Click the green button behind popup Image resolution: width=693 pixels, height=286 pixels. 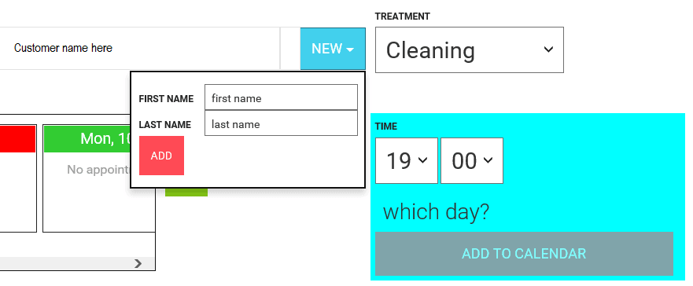186,192
